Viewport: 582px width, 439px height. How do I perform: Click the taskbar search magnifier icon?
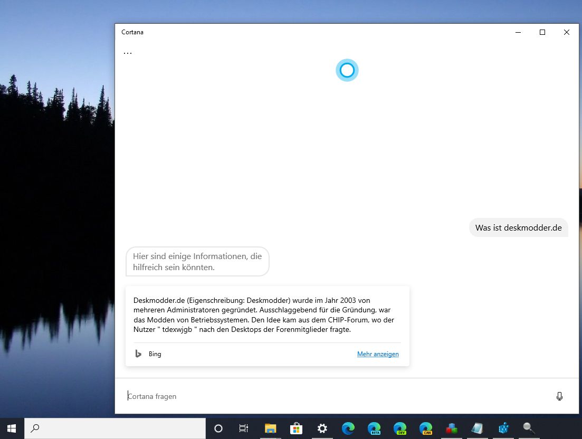(35, 428)
